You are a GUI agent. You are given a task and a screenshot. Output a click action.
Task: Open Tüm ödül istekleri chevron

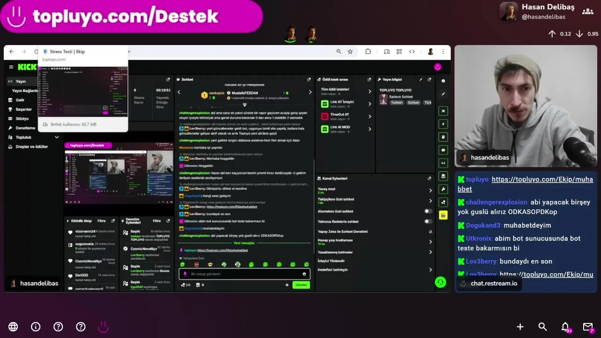(370, 92)
